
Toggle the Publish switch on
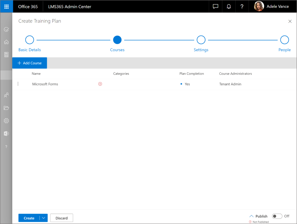pos(277,216)
